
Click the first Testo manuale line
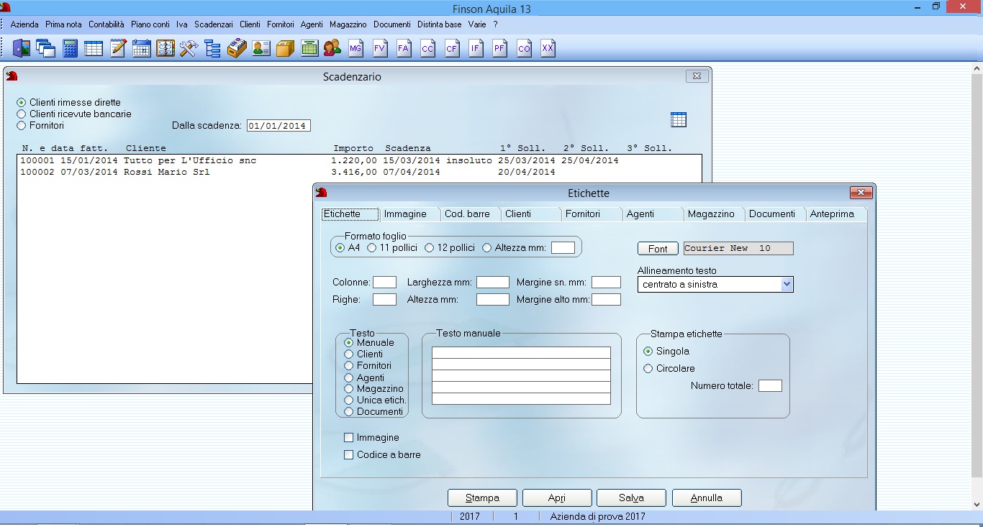point(521,352)
